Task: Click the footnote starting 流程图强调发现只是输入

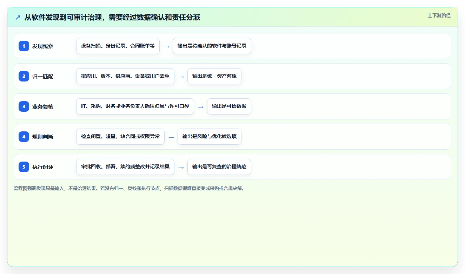Action: coord(129,188)
